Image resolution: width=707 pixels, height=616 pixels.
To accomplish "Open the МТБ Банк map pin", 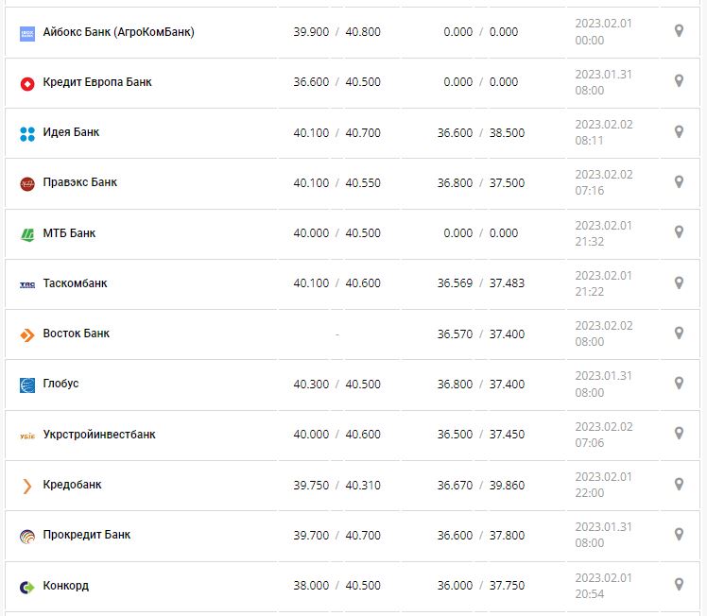I will pos(678,232).
